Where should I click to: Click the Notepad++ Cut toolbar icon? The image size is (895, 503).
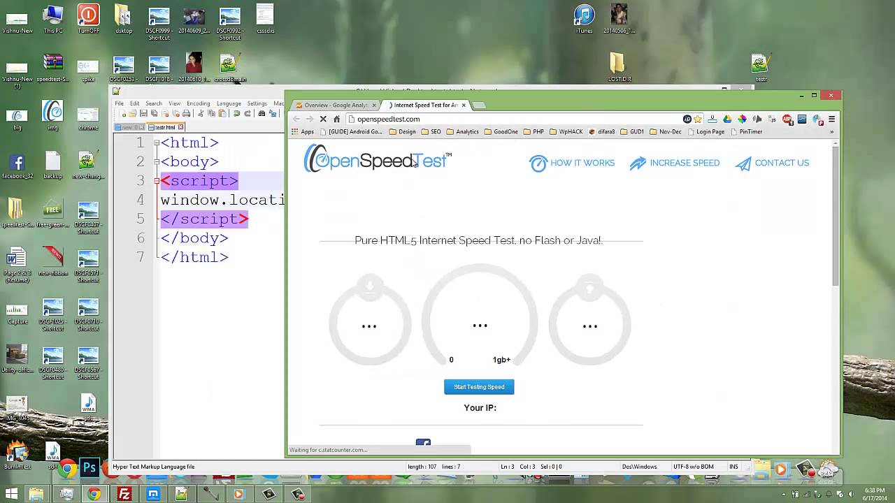coord(201,114)
